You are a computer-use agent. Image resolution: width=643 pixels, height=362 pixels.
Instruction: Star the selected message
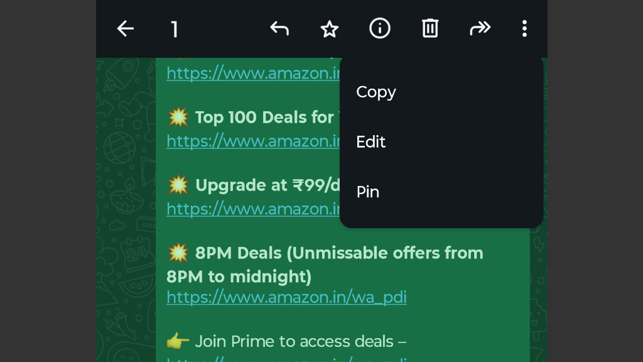tap(329, 29)
